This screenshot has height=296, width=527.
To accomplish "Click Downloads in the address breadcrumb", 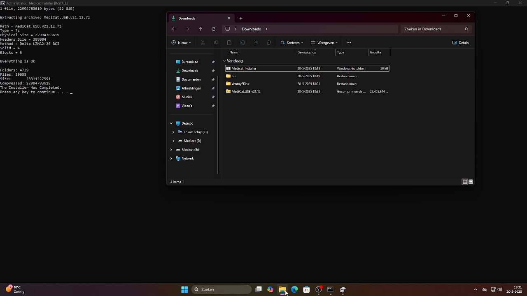I will pyautogui.click(x=251, y=29).
